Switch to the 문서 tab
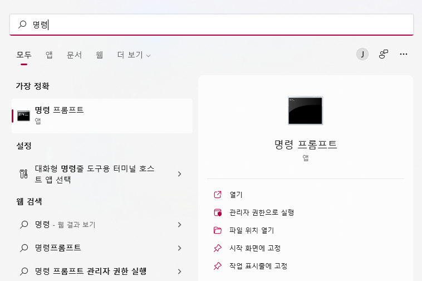This screenshot has height=281, width=422. click(x=74, y=55)
